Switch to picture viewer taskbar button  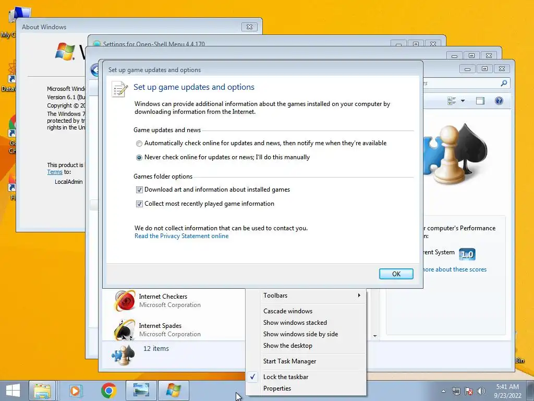coord(141,391)
